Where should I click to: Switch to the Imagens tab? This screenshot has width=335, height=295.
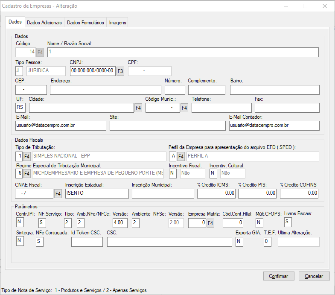click(x=117, y=23)
